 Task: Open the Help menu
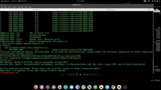click(x=30, y=7)
